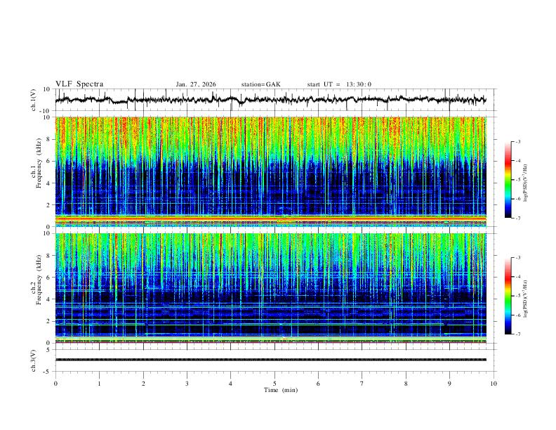The height and width of the screenshot is (430, 556).
Task: Click the "start UT = 13:30:0" text
Action: click(339, 84)
